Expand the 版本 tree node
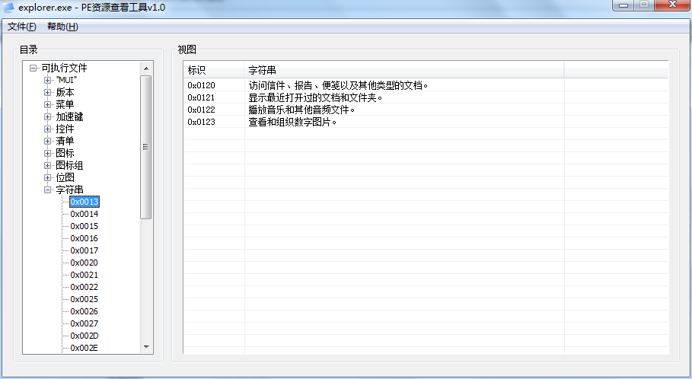692x379 pixels. (x=48, y=92)
